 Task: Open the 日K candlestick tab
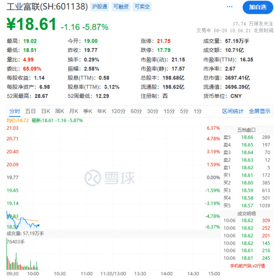tap(46, 111)
